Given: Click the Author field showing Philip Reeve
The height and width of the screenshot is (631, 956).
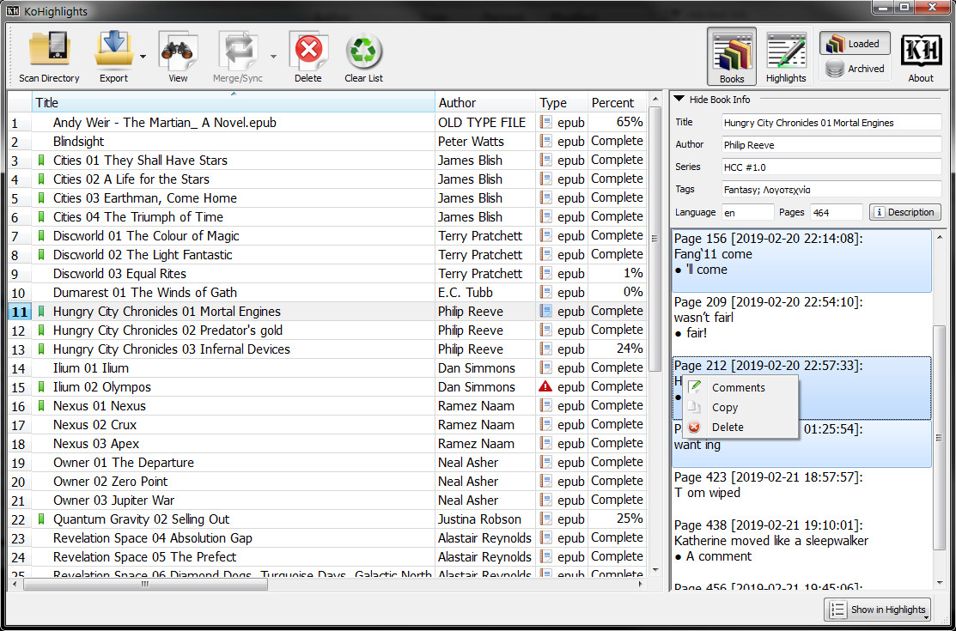Looking at the screenshot, I should 831,145.
